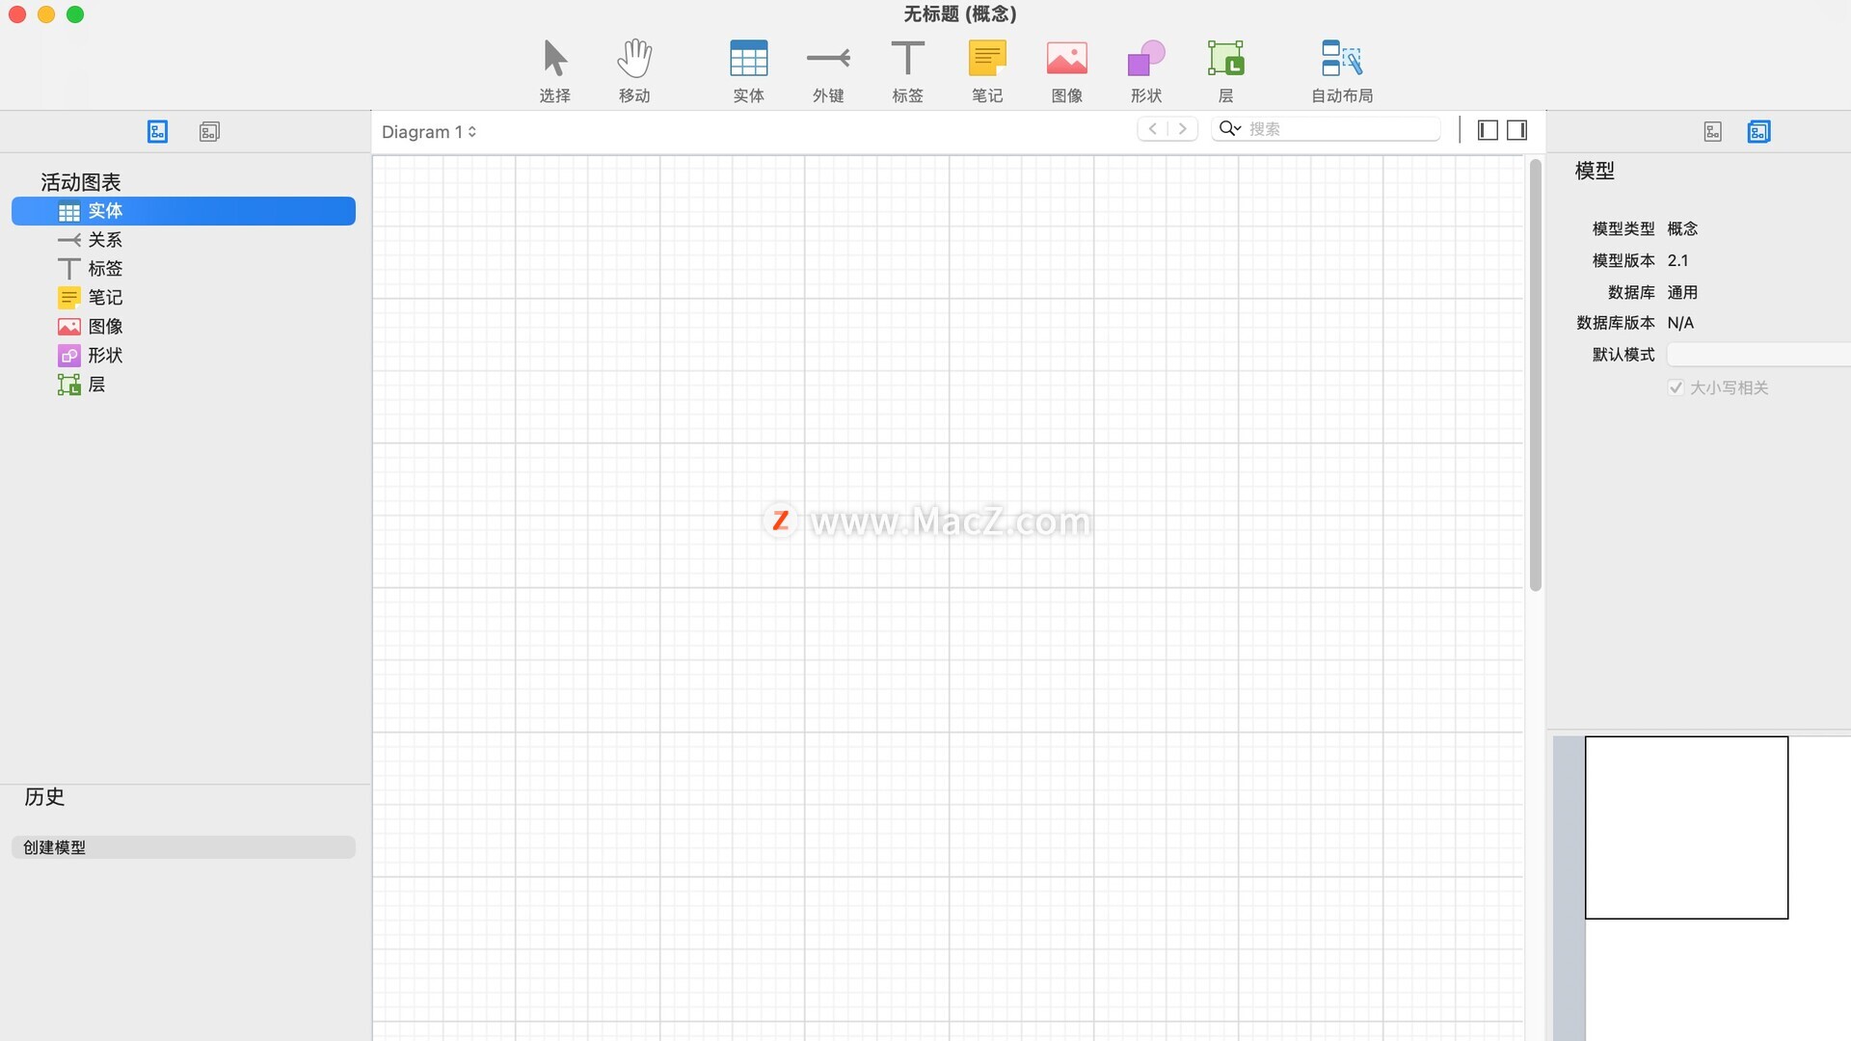The image size is (1851, 1041).
Task: Open the Diagram 1 dropdown
Action: (429, 132)
